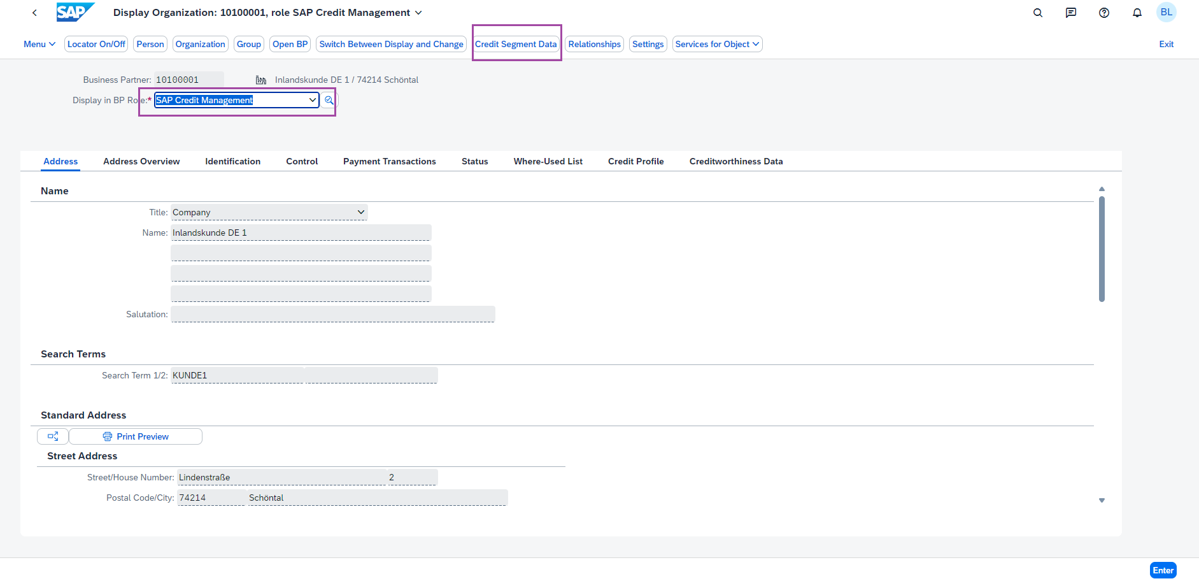Click the Organization toolbar button
The image size is (1199, 581).
[x=201, y=44]
